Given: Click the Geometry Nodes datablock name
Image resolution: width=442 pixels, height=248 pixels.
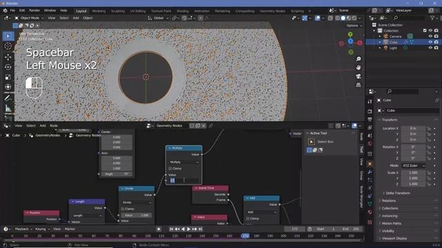Looking at the screenshot, I should 169,125.
